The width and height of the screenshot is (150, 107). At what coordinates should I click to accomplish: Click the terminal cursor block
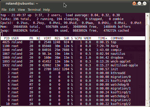click(x=2, y=34)
